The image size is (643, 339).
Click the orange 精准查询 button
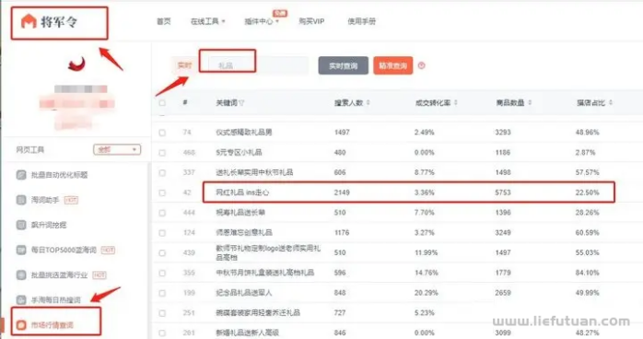click(392, 65)
